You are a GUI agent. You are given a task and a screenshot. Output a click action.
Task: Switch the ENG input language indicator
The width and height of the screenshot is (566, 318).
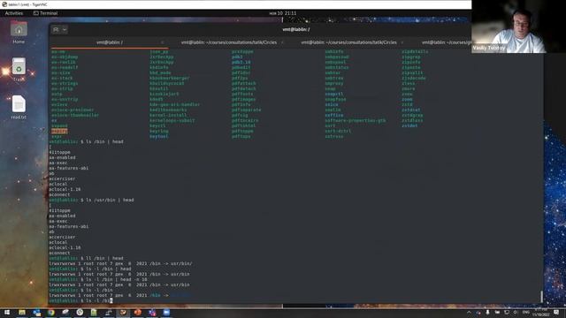point(526,312)
